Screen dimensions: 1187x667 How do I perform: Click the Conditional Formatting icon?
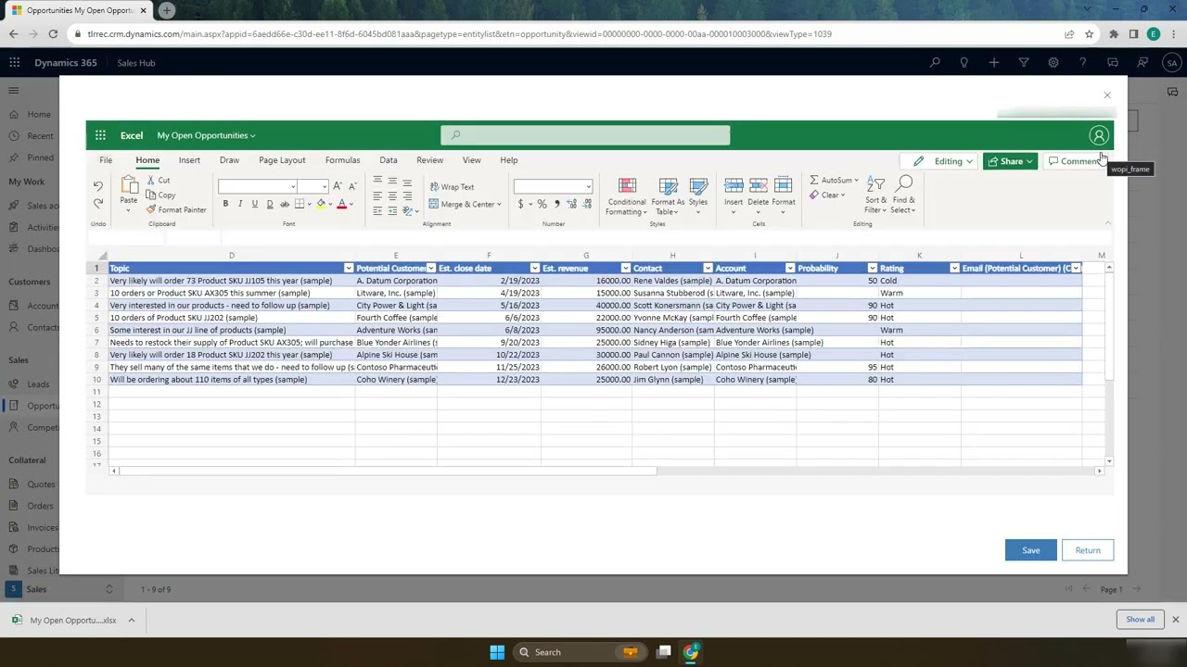(627, 186)
